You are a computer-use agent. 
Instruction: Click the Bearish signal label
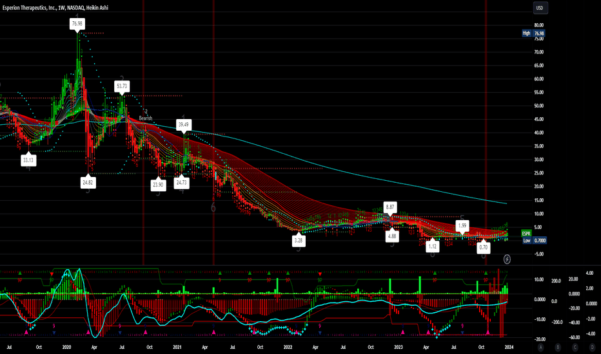point(146,118)
